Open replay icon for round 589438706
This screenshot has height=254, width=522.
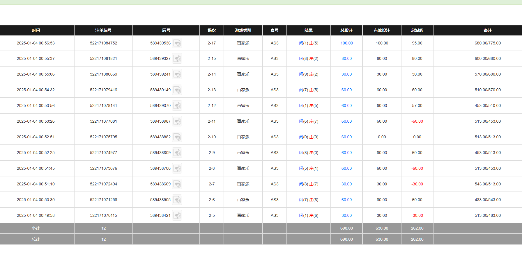177,169
